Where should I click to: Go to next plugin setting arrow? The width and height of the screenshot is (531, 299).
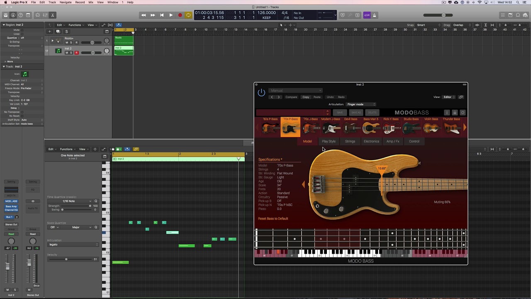coord(279,97)
